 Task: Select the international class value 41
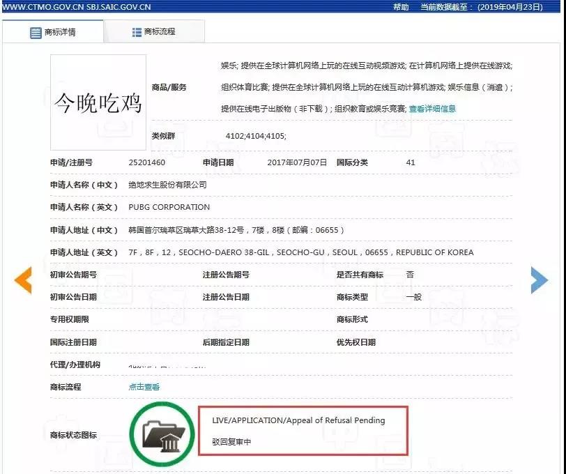point(411,162)
